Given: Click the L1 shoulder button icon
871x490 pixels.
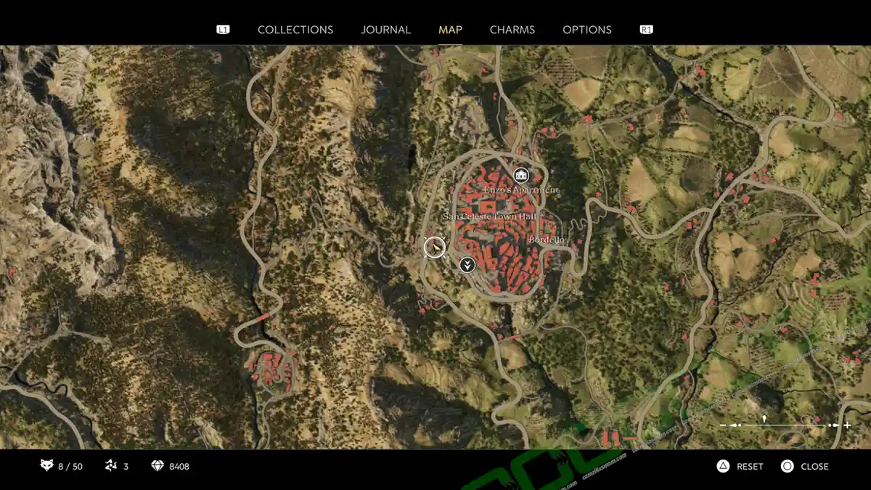Looking at the screenshot, I should (x=223, y=30).
